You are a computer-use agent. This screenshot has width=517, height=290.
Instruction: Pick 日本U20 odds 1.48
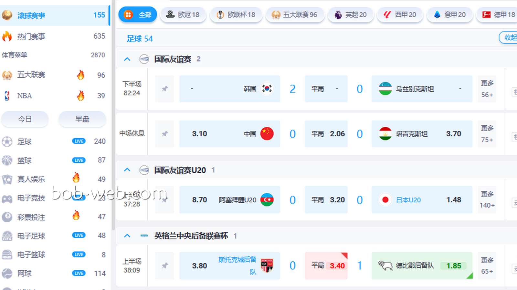tap(422, 200)
